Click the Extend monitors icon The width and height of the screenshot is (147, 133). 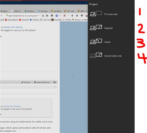click(96, 41)
